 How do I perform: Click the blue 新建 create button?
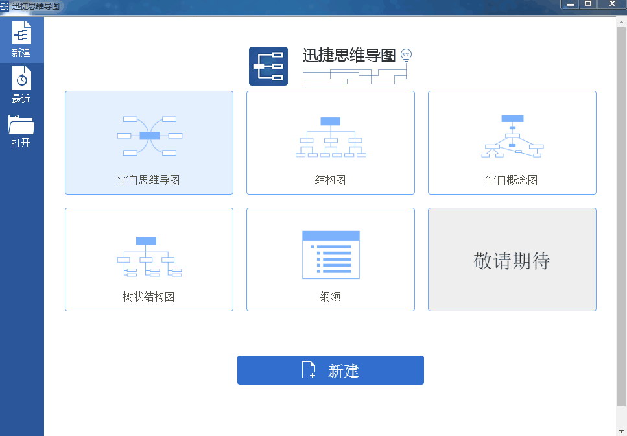331,370
